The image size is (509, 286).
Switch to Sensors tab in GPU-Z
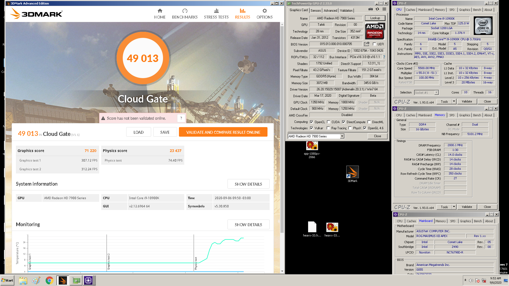[316, 10]
